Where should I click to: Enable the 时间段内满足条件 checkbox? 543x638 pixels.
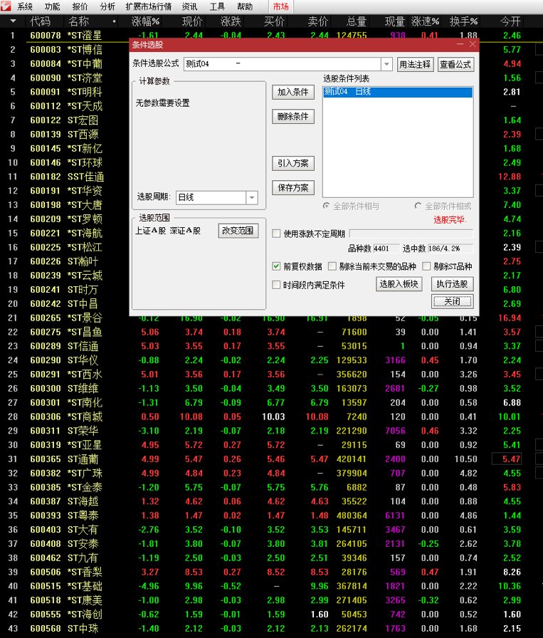277,285
